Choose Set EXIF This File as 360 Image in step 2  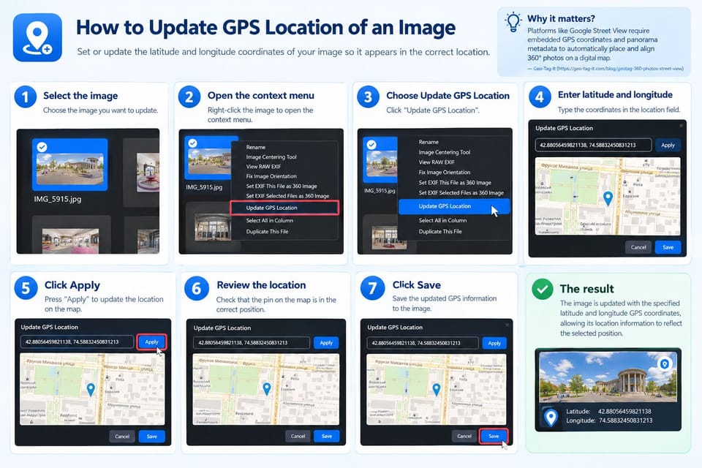tap(281, 186)
